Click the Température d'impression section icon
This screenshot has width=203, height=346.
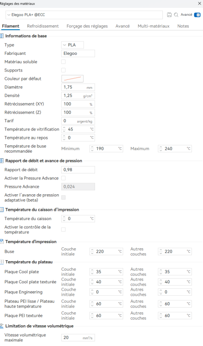pyautogui.click(x=2, y=242)
